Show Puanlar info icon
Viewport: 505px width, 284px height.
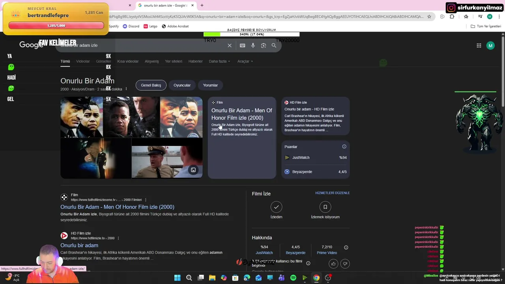pyautogui.click(x=344, y=147)
